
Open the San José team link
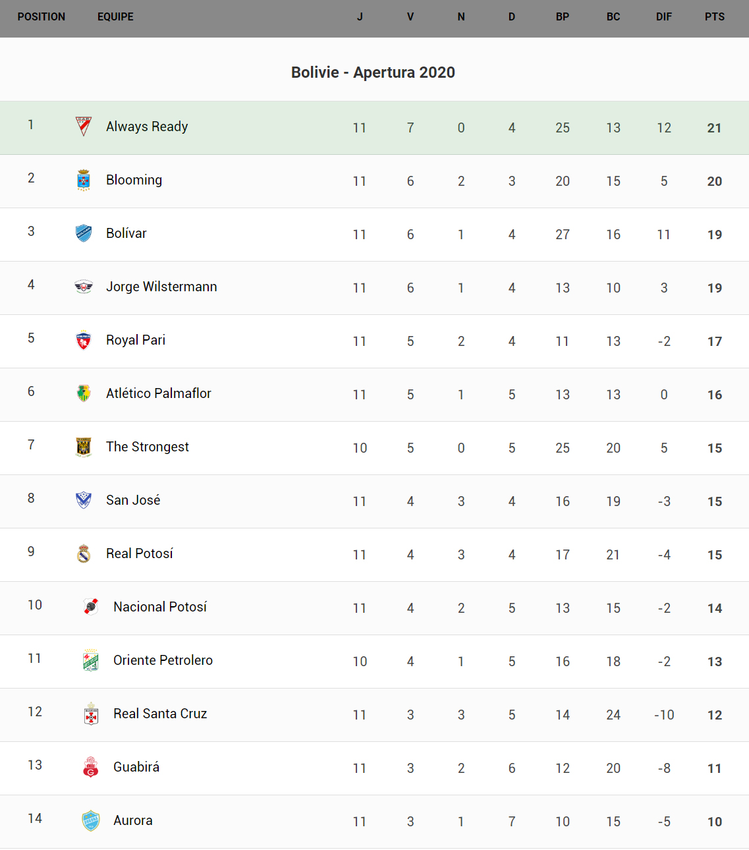[133, 500]
